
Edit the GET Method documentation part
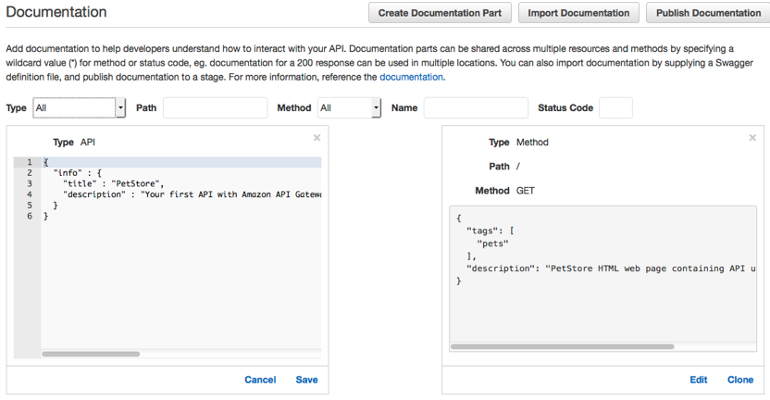pos(699,380)
